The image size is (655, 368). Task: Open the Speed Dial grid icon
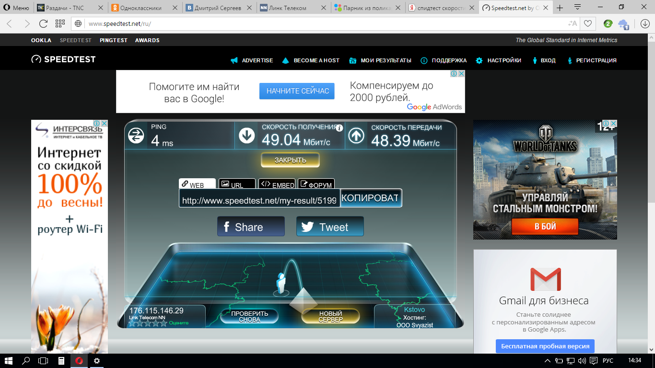(x=60, y=23)
